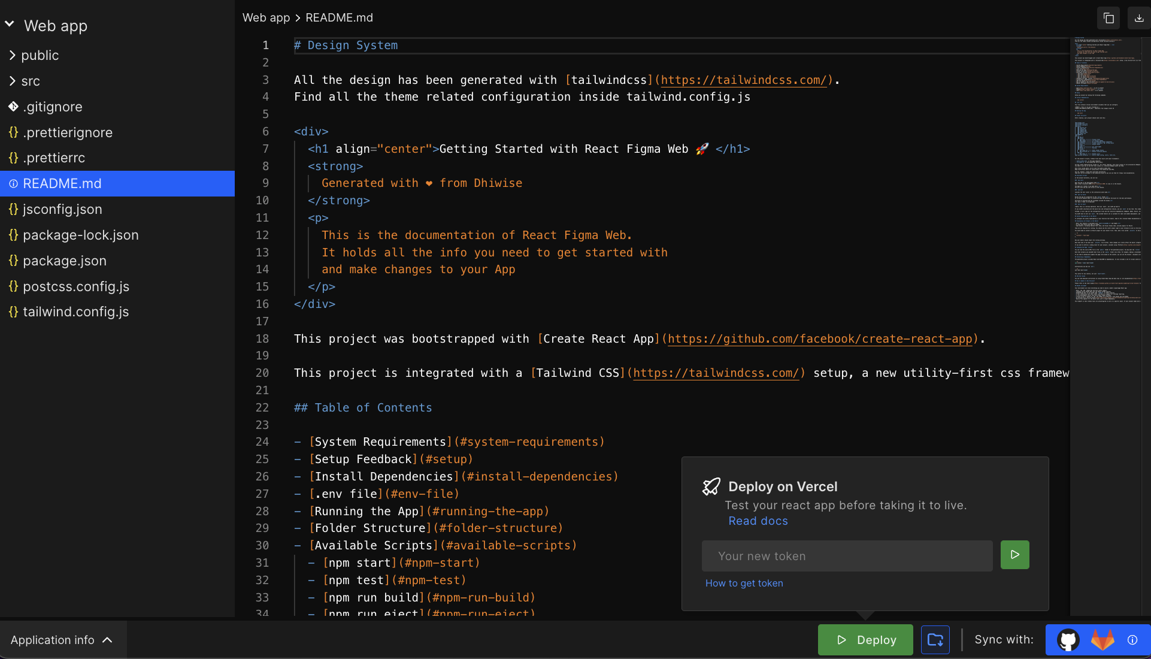Viewport: 1151px width, 659px height.
Task: Click the GitHub sync icon
Action: pos(1068,640)
